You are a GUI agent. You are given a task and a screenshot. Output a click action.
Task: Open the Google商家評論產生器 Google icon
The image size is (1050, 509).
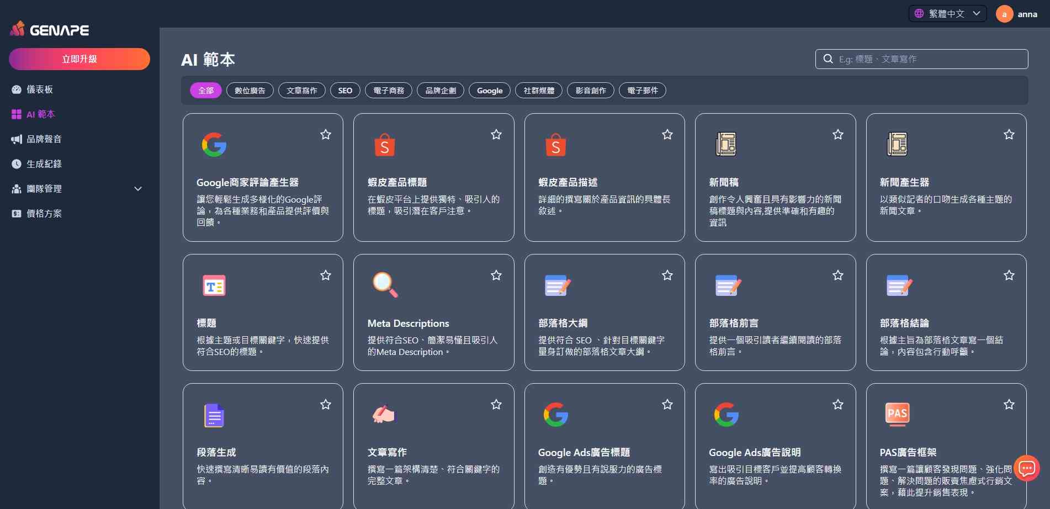214,145
